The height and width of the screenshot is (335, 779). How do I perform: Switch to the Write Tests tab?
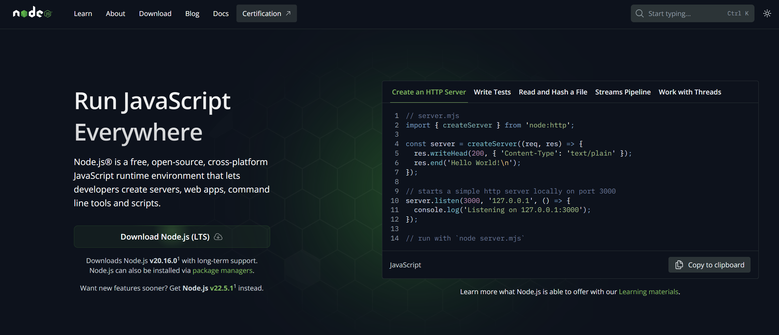pos(492,92)
